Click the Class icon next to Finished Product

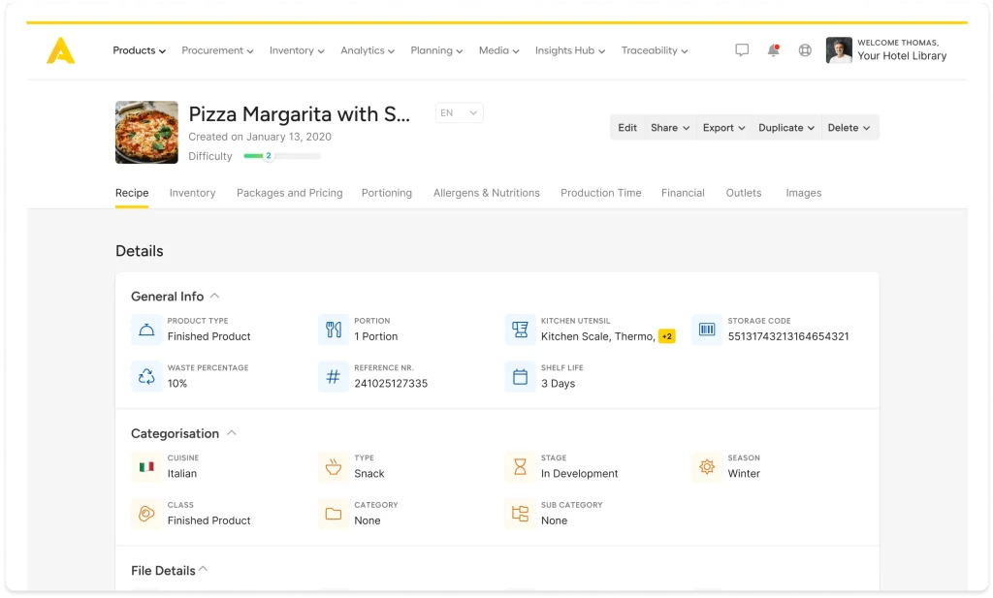pos(146,514)
